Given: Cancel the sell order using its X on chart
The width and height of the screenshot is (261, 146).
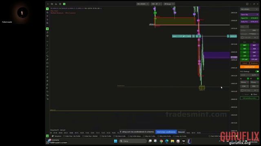Looking at the screenshot, I should click(x=228, y=36).
